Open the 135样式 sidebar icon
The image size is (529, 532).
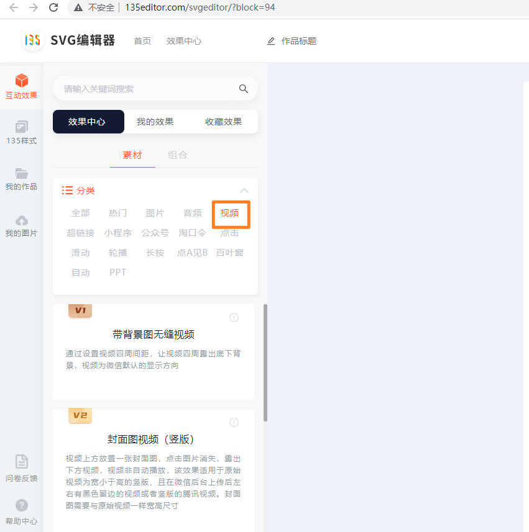coord(22,127)
